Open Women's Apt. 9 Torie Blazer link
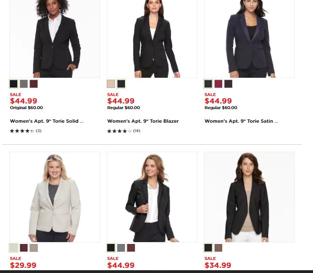The width and height of the screenshot is (313, 273). coord(143,121)
